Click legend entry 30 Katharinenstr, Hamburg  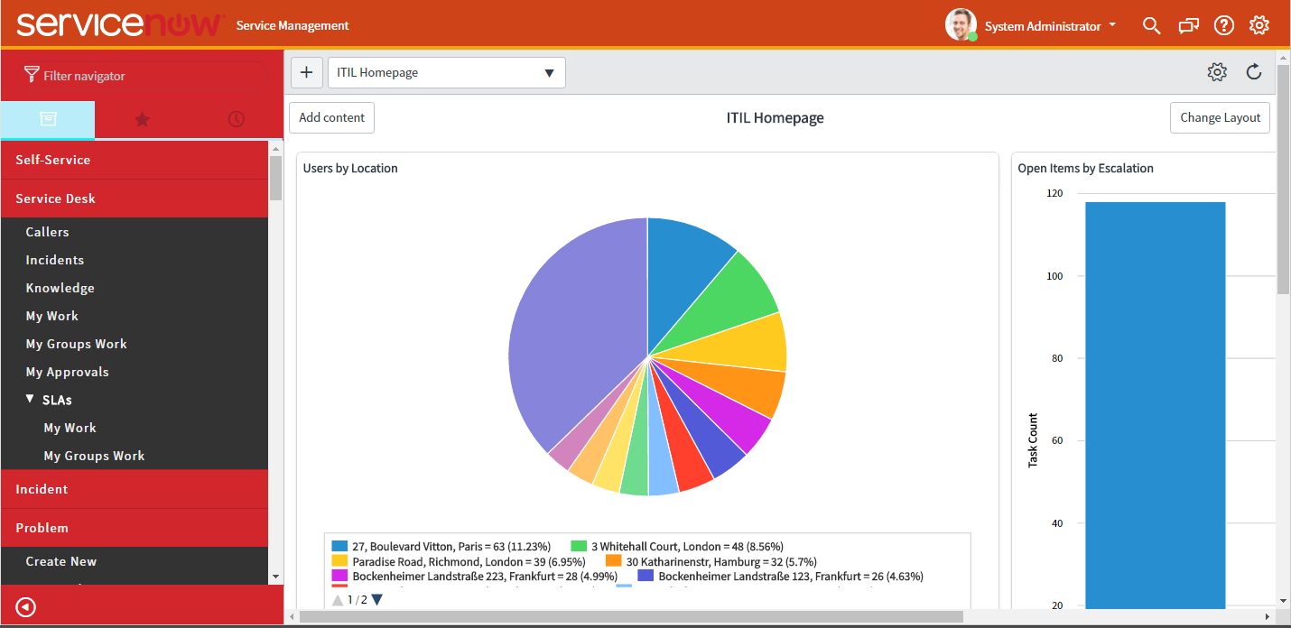[x=721, y=561]
